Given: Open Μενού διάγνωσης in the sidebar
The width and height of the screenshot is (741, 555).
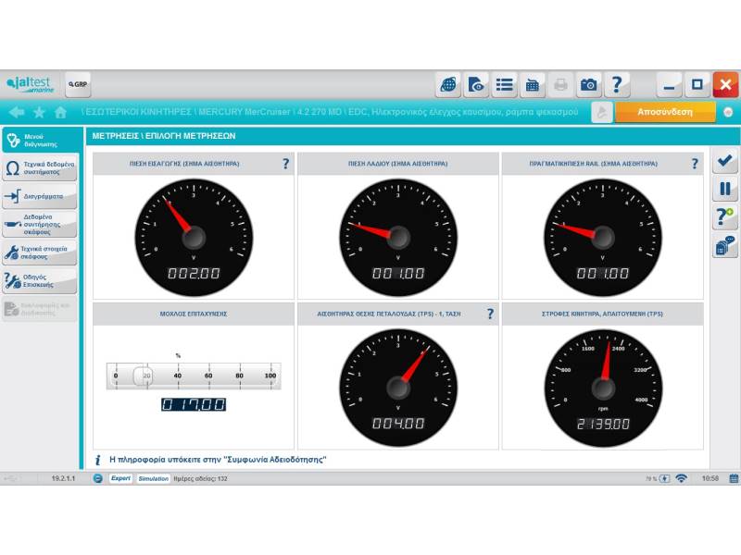Looking at the screenshot, I should point(39,141).
